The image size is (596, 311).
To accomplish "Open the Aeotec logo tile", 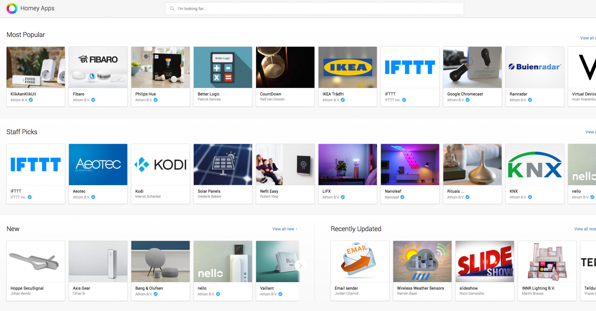I will [98, 165].
